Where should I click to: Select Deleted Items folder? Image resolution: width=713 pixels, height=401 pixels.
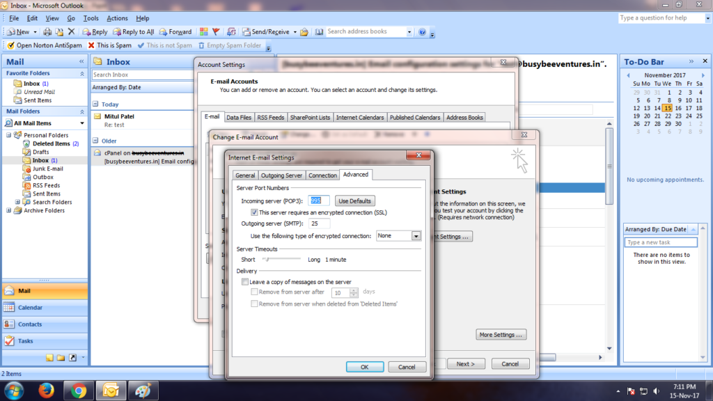tap(51, 143)
